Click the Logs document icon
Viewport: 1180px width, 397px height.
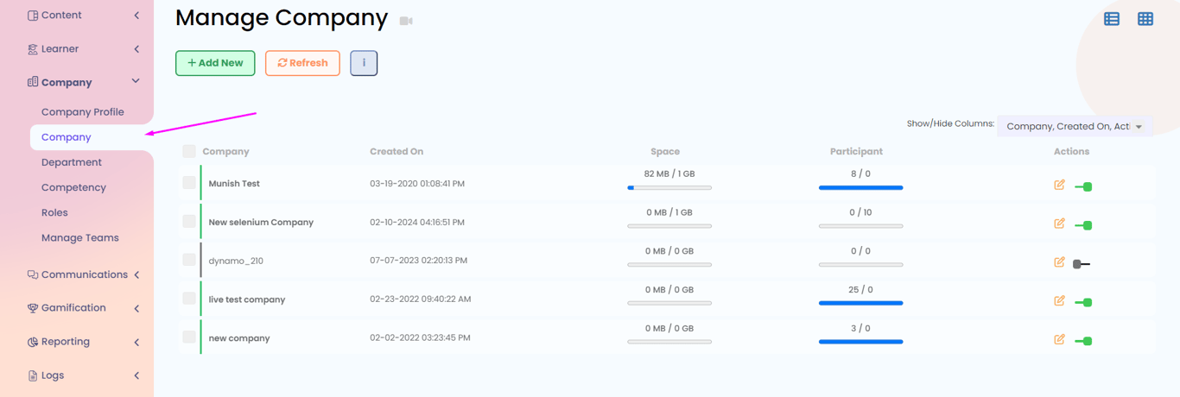33,375
